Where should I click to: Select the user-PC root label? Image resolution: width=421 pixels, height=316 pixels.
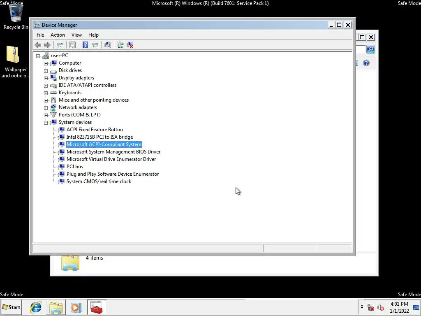point(60,56)
